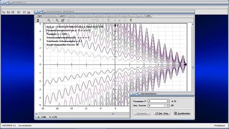Open the Hilfe menu
The width and height of the screenshot is (229, 129).
(x=148, y=16)
